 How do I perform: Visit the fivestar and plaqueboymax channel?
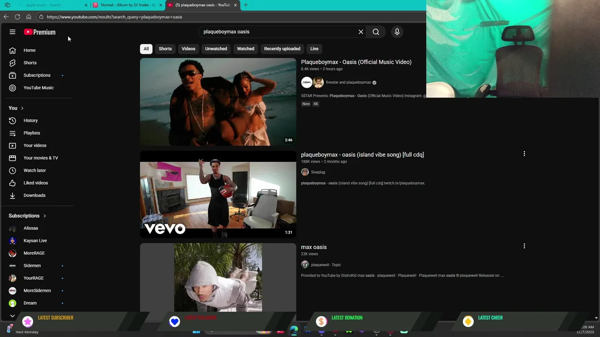348,82
